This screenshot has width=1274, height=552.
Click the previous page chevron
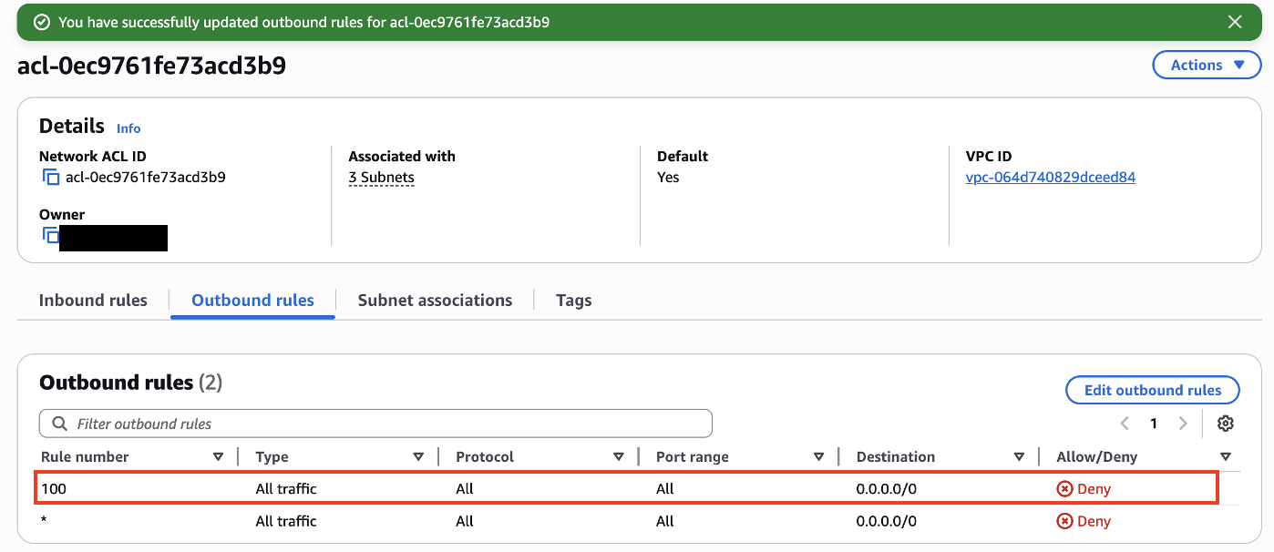pos(1124,423)
